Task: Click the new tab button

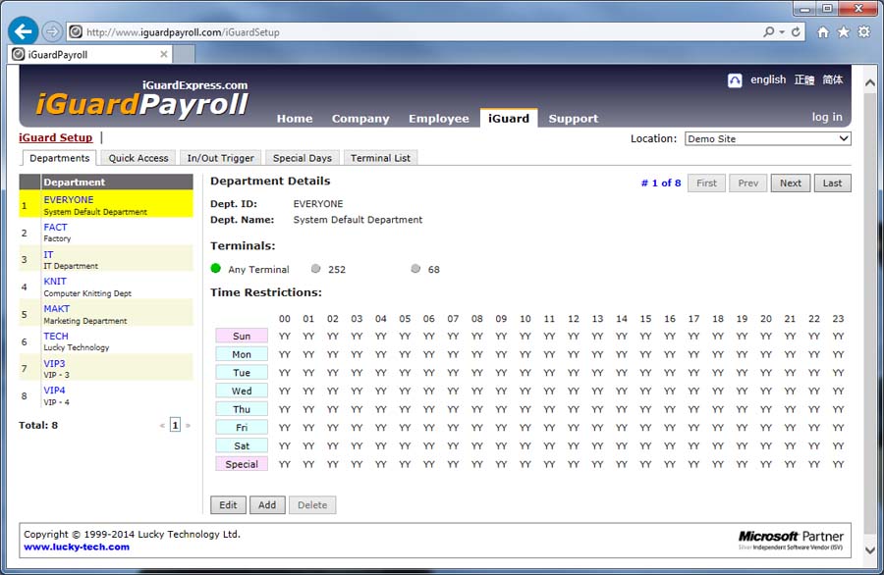Action: pos(184,55)
